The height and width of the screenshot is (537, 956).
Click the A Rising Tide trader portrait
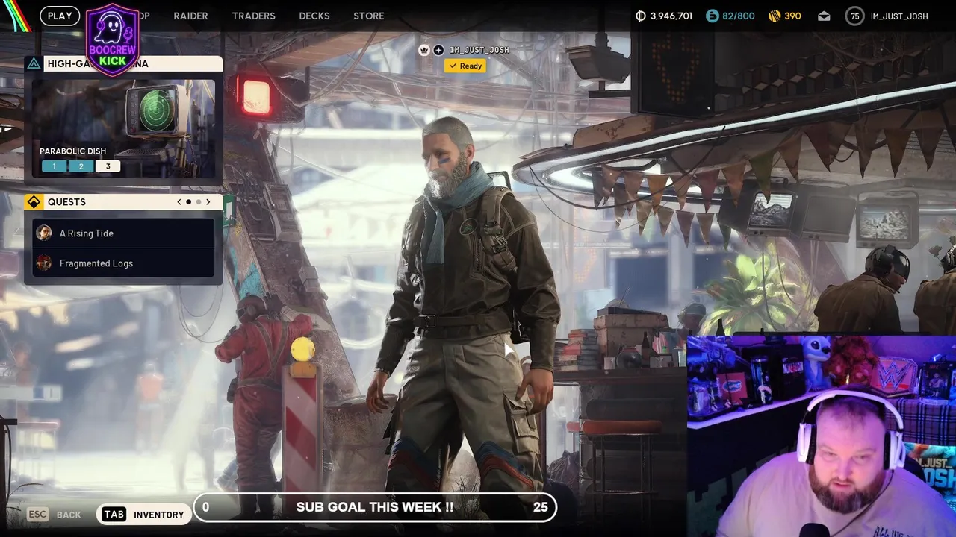pos(44,233)
